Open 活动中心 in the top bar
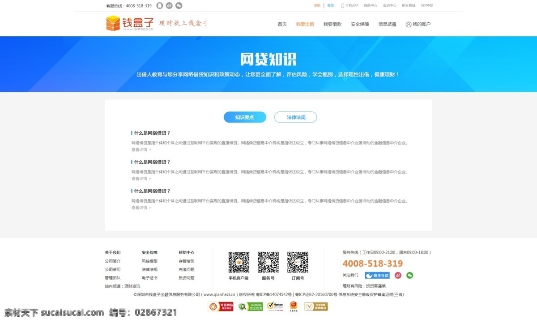 [389, 6]
